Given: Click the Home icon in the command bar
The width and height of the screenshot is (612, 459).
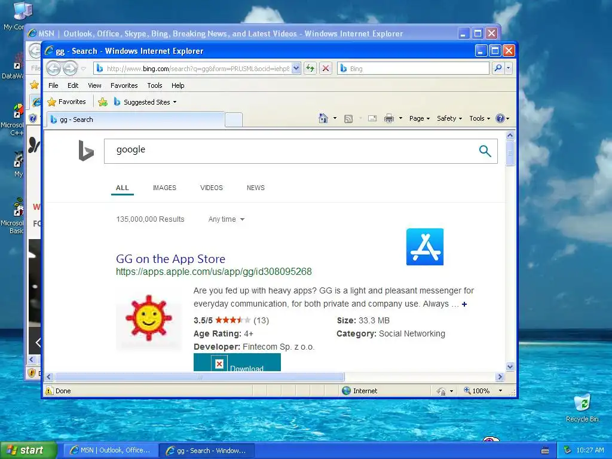Looking at the screenshot, I should pos(323,118).
